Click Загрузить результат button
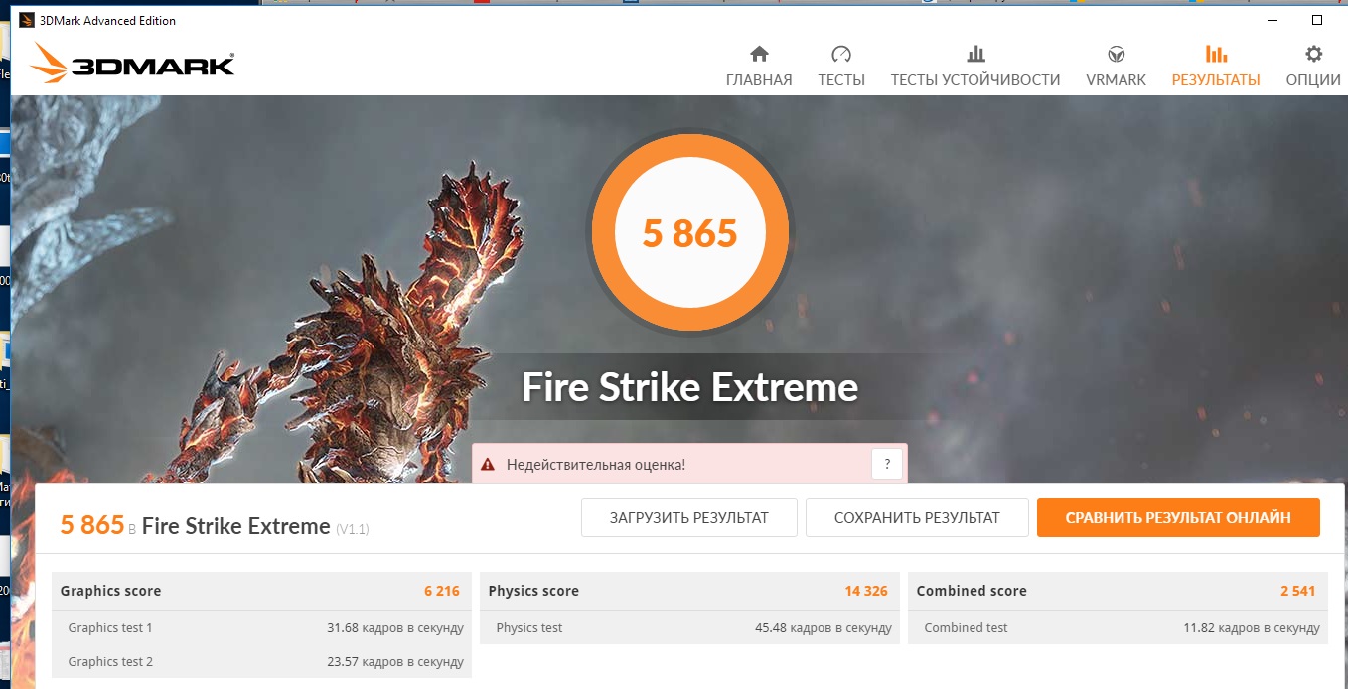The image size is (1348, 689). 689,517
